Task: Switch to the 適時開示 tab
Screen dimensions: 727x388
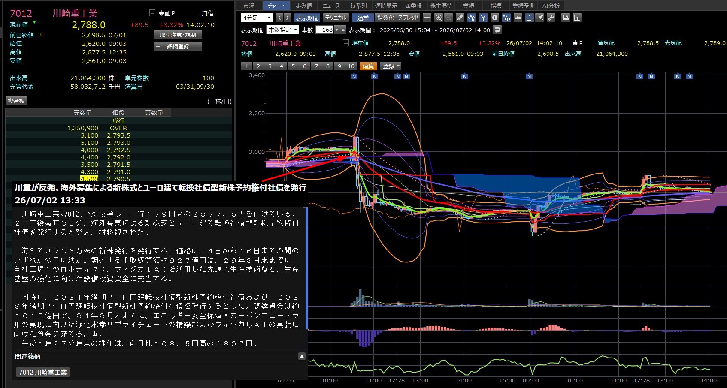Action: (x=386, y=6)
